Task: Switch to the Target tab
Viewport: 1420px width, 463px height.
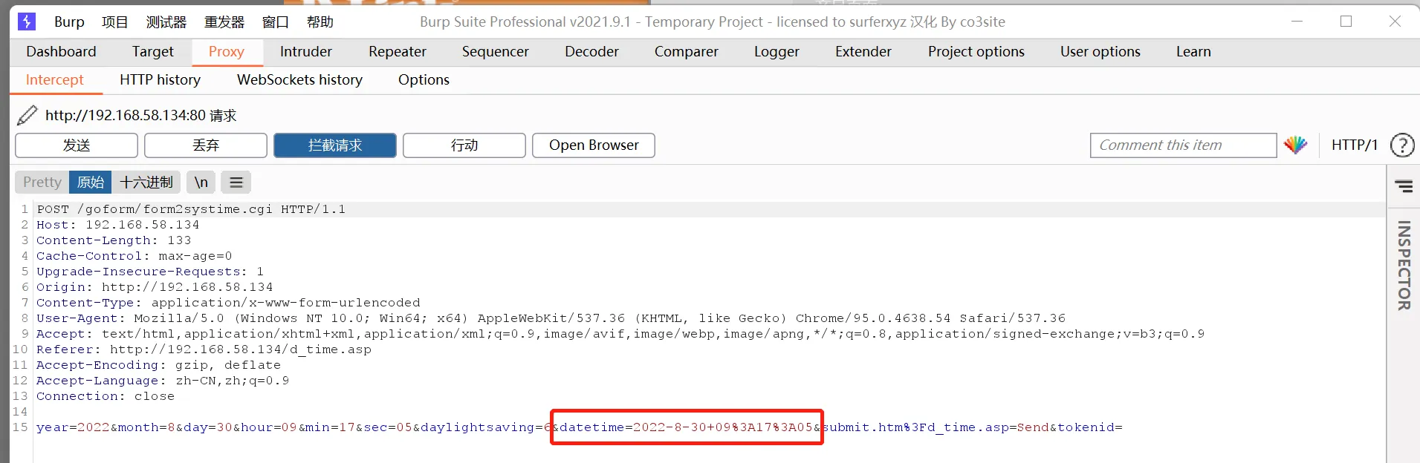Action: coord(152,52)
